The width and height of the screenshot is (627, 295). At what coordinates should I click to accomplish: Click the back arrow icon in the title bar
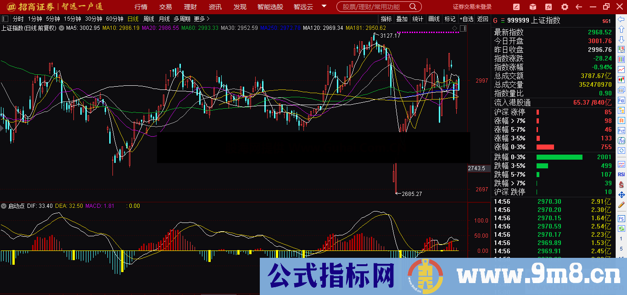[x=578, y=6]
